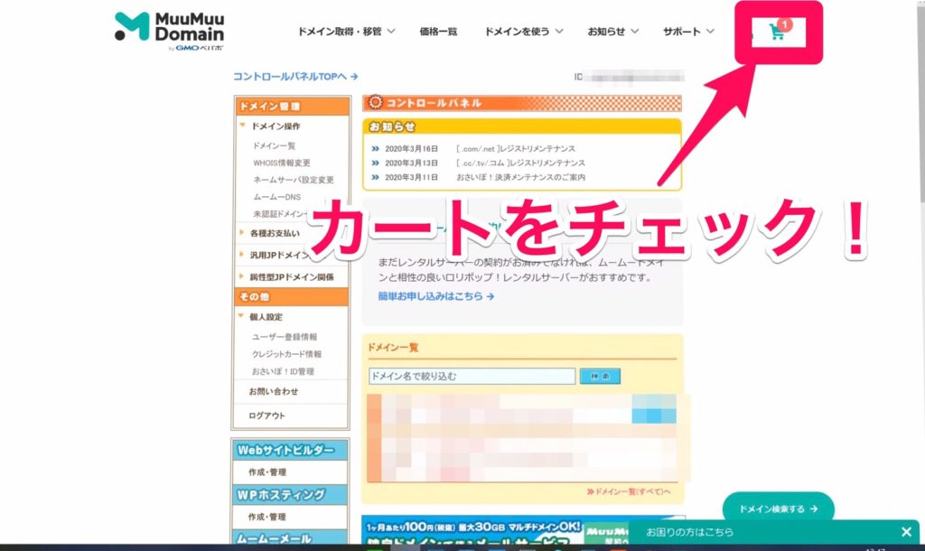Open the shopping cart icon

pos(778,32)
